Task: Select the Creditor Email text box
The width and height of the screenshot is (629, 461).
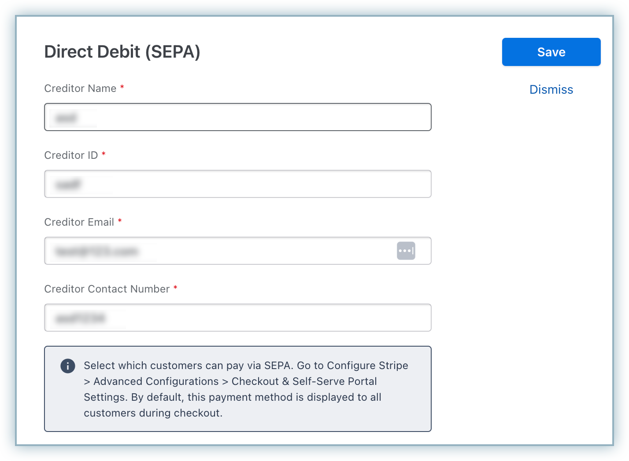Action: pyautogui.click(x=220, y=251)
